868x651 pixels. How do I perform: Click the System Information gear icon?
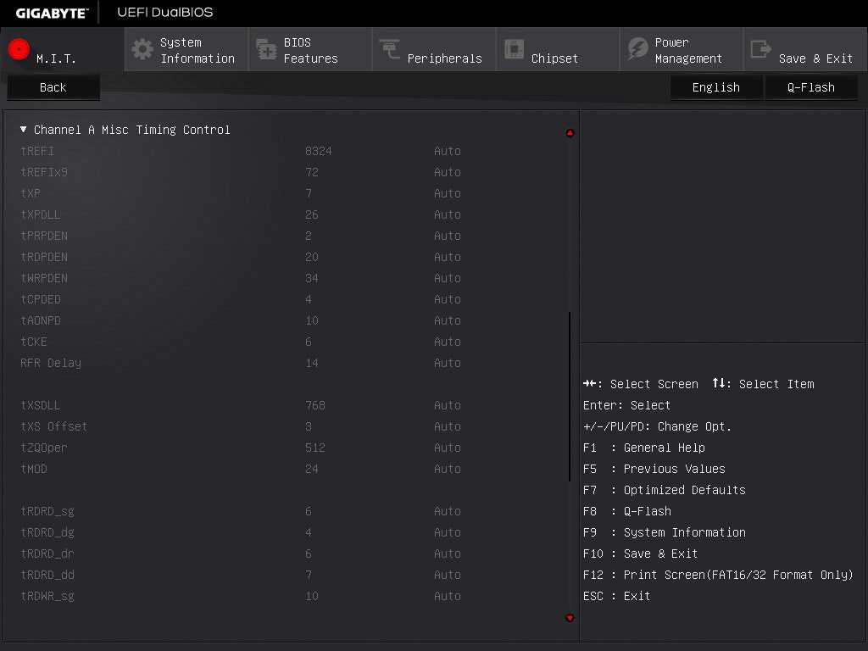142,49
